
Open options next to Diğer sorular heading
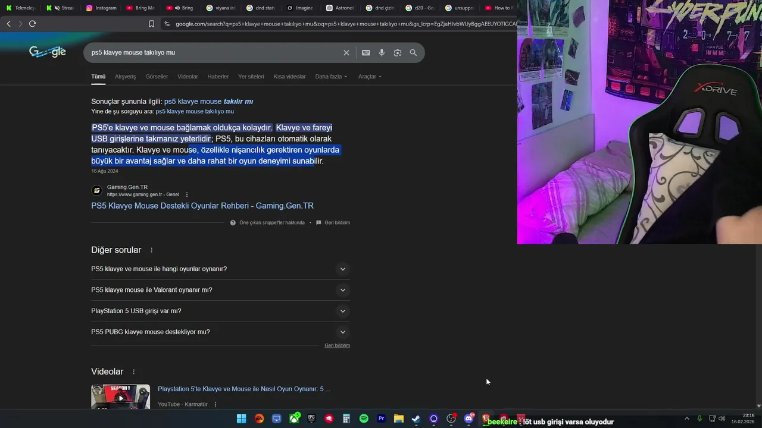point(151,250)
